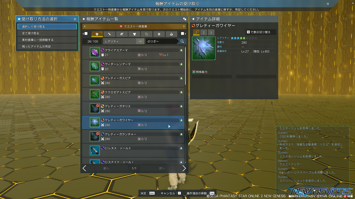Click star marker on ヴィダーレンアーマ row
The width and height of the screenshot is (355, 199).
(181, 64)
